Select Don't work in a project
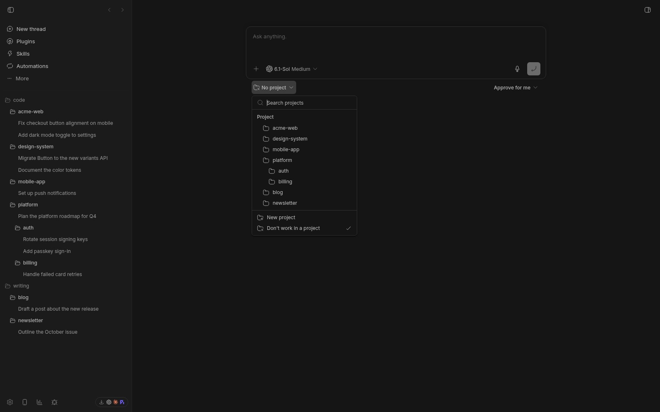 pos(304,228)
